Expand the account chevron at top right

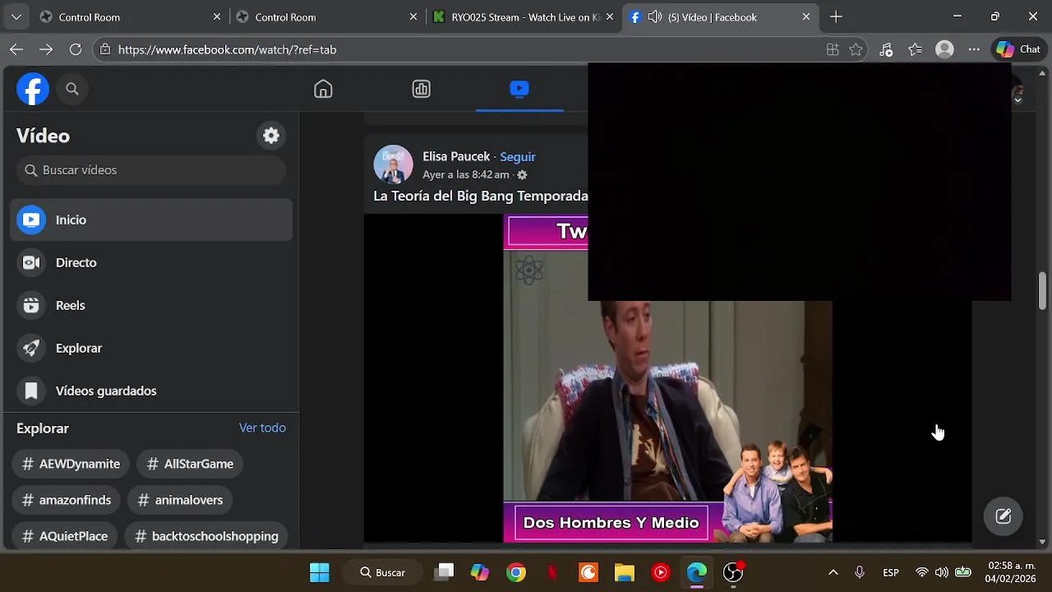coord(1017,99)
